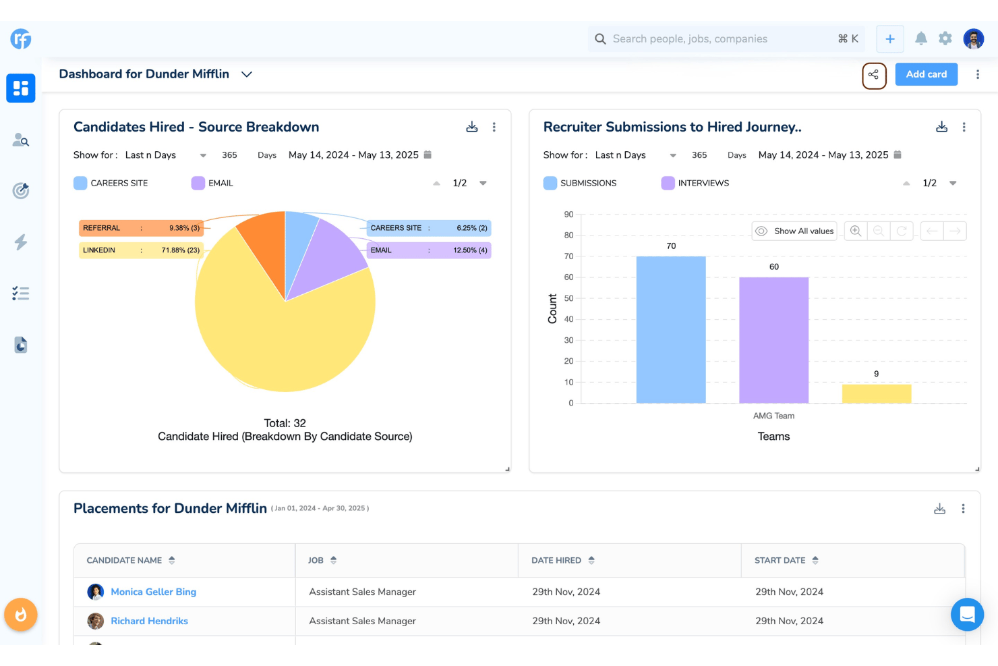Pan the bar chart left

[x=932, y=231]
